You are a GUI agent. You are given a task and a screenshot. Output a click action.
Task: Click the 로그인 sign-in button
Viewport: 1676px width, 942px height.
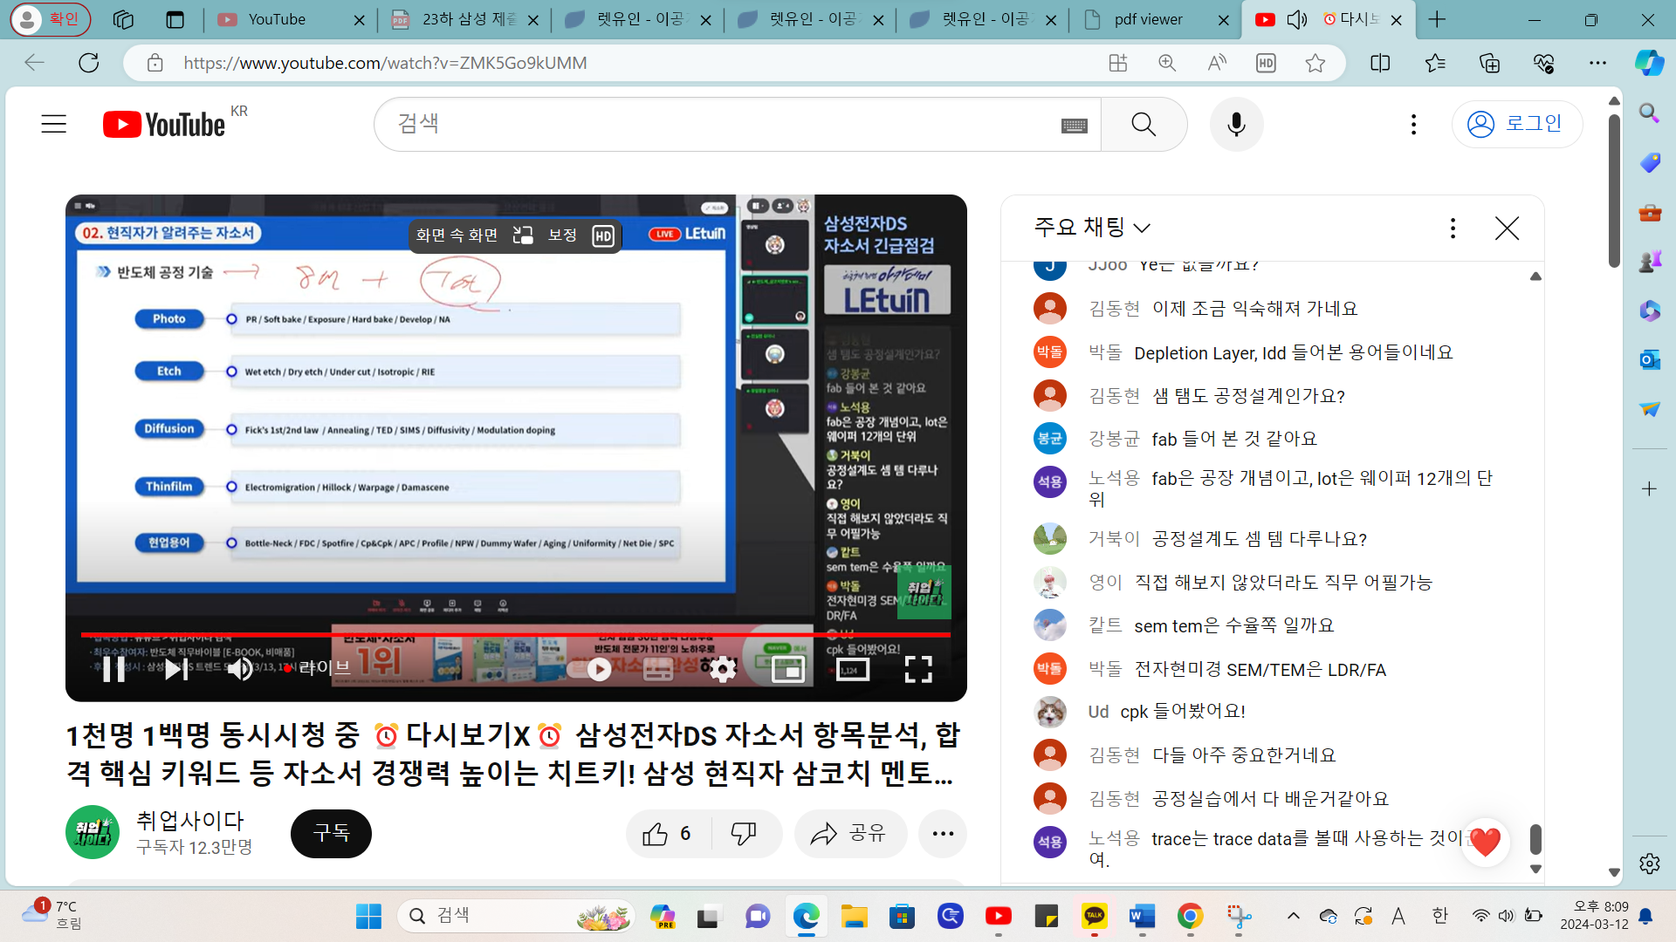(x=1516, y=124)
